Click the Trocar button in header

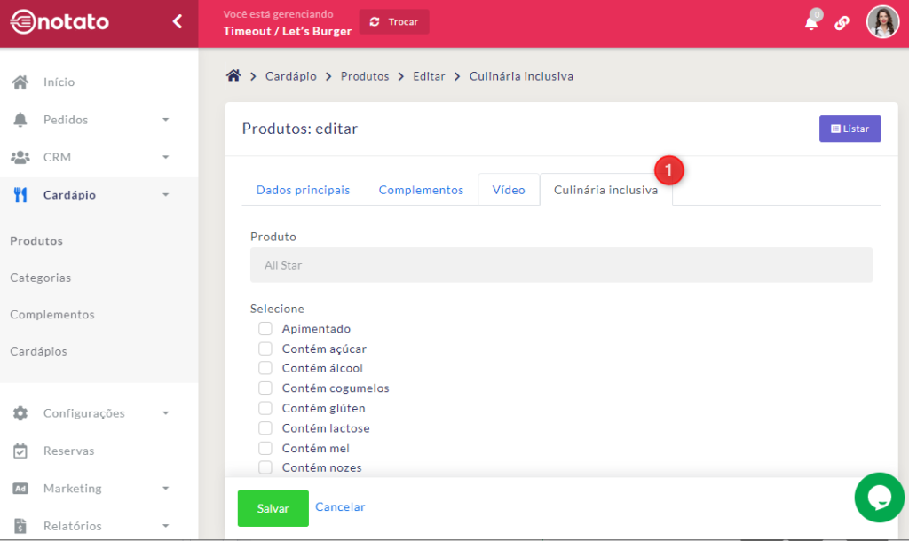(x=394, y=22)
